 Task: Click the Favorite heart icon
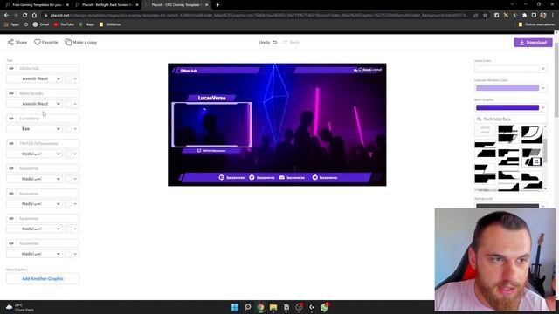(38, 42)
